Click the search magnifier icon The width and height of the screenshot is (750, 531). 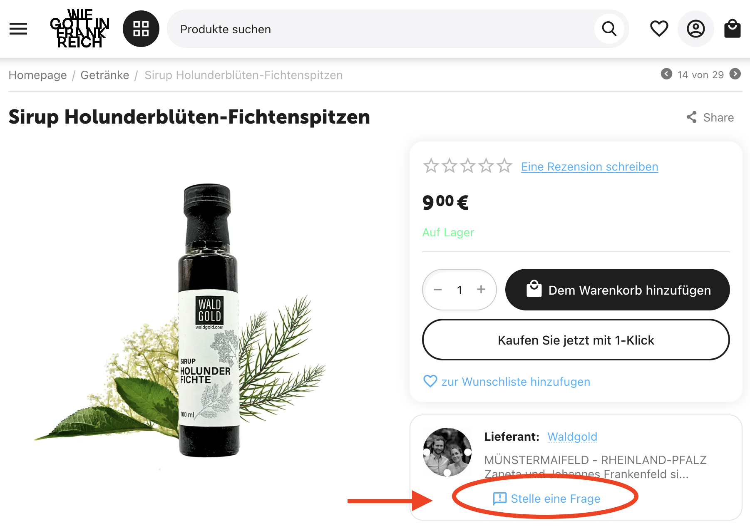click(x=609, y=29)
